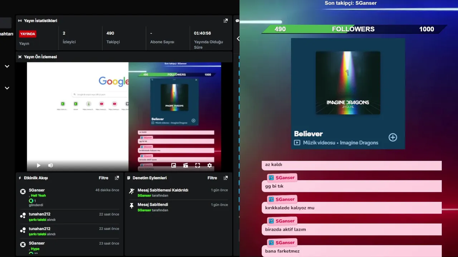Viewport: 458px width, 257px height.
Task: Open Filtre in Denetim Eylemleri panel
Action: click(x=212, y=178)
